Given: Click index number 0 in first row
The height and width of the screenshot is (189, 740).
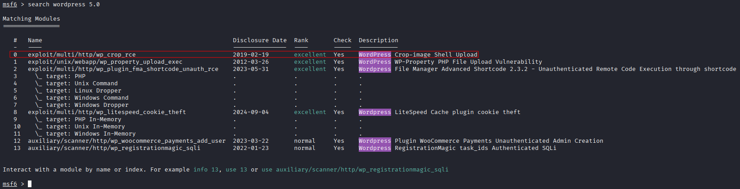Looking at the screenshot, I should click(15, 55).
